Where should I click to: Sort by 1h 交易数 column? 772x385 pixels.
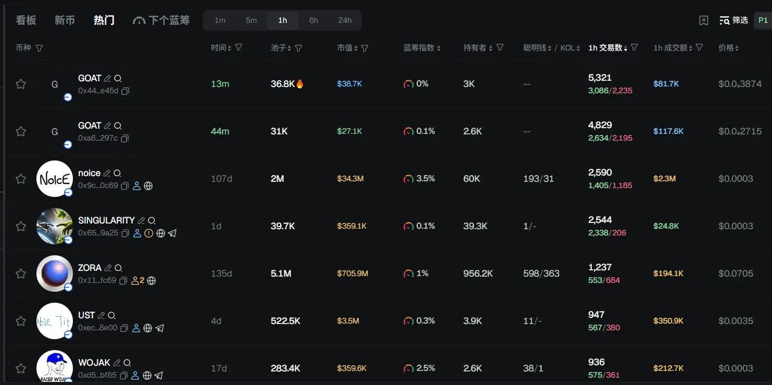point(608,48)
